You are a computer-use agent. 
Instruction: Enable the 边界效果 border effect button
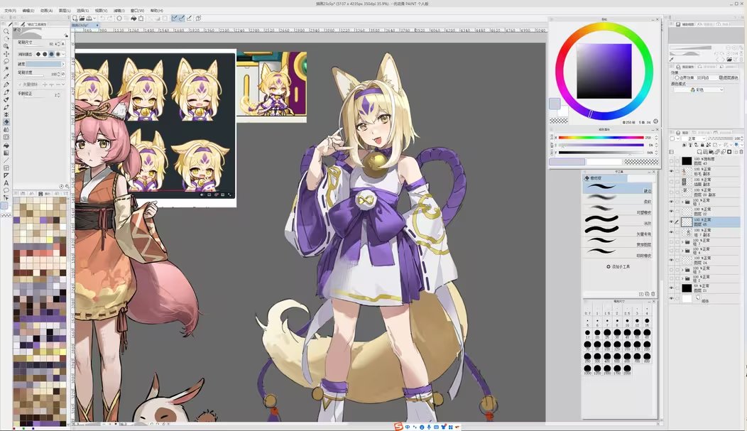(684, 77)
